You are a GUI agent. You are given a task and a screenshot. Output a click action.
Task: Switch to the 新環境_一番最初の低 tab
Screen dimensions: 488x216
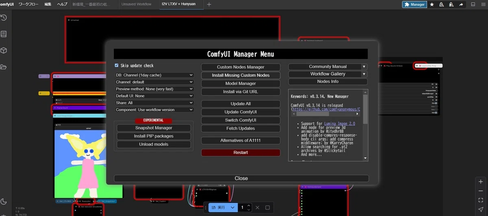(91, 4)
